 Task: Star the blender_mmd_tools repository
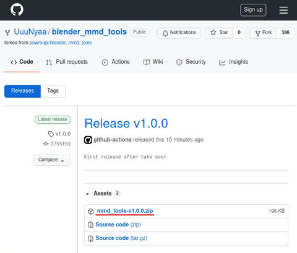point(219,33)
